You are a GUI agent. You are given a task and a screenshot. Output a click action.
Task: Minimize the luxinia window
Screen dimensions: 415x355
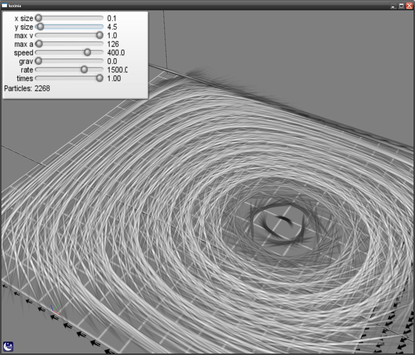tap(393, 6)
